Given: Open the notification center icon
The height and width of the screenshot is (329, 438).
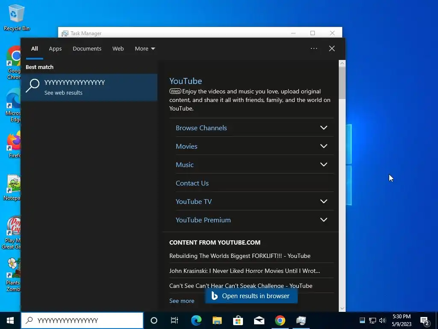Looking at the screenshot, I should 425,321.
